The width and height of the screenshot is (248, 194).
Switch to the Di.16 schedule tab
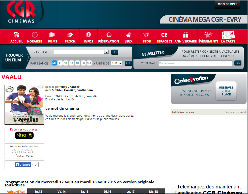[x=107, y=191]
